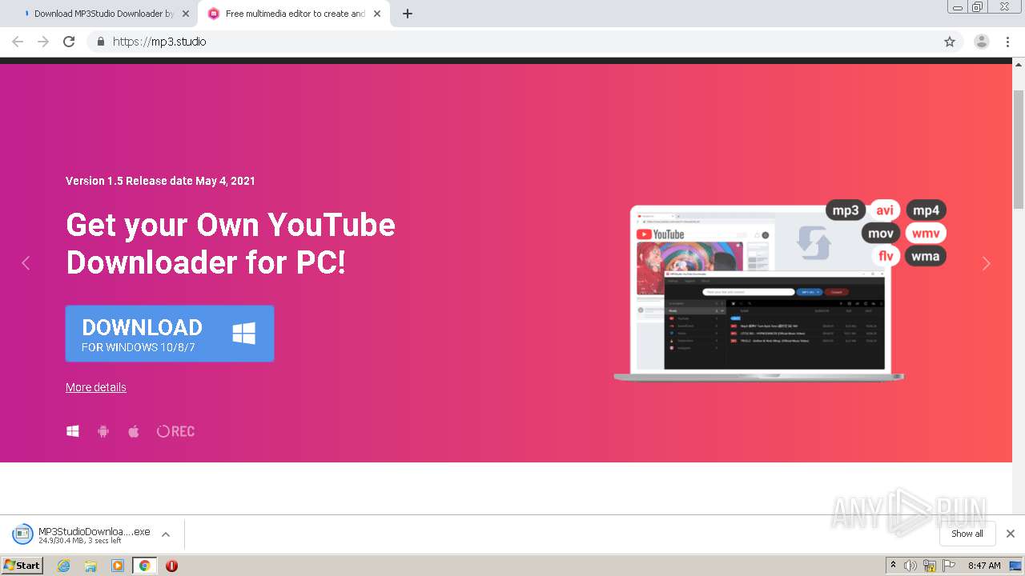Open the Chrome profile avatar
Image resolution: width=1025 pixels, height=576 pixels.
[981, 42]
